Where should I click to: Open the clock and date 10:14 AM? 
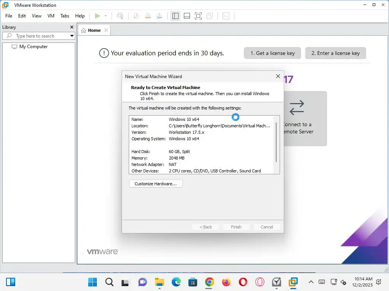pos(362,282)
